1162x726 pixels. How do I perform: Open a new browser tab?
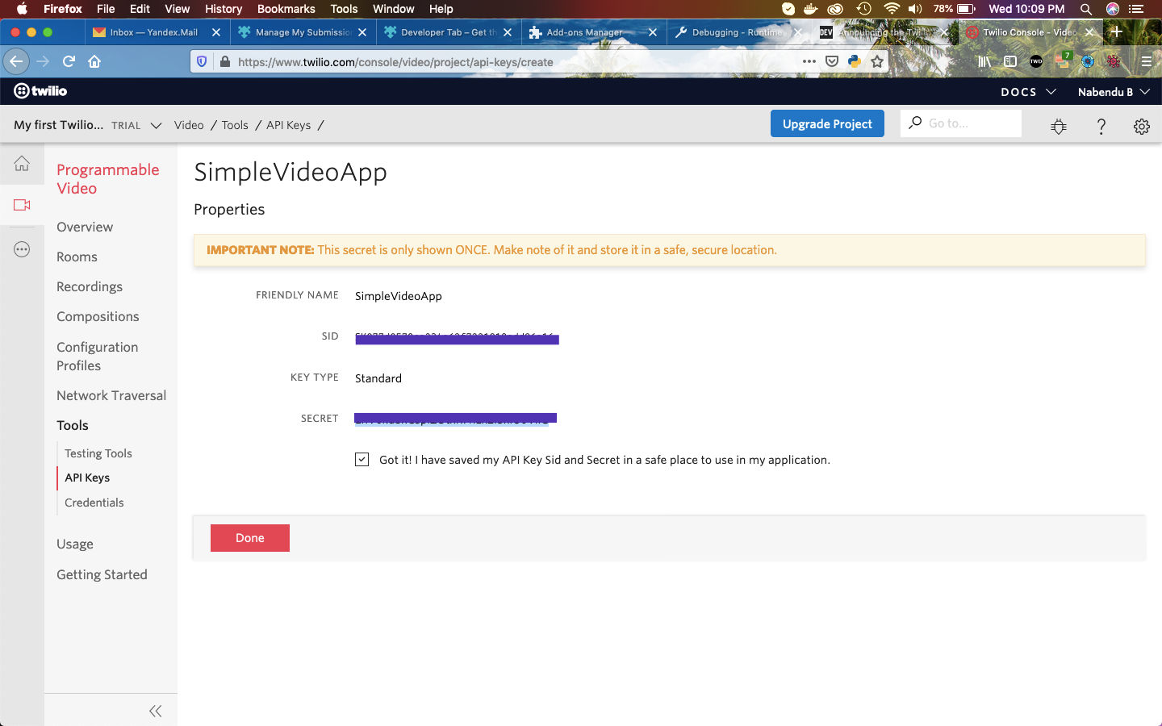(1117, 31)
